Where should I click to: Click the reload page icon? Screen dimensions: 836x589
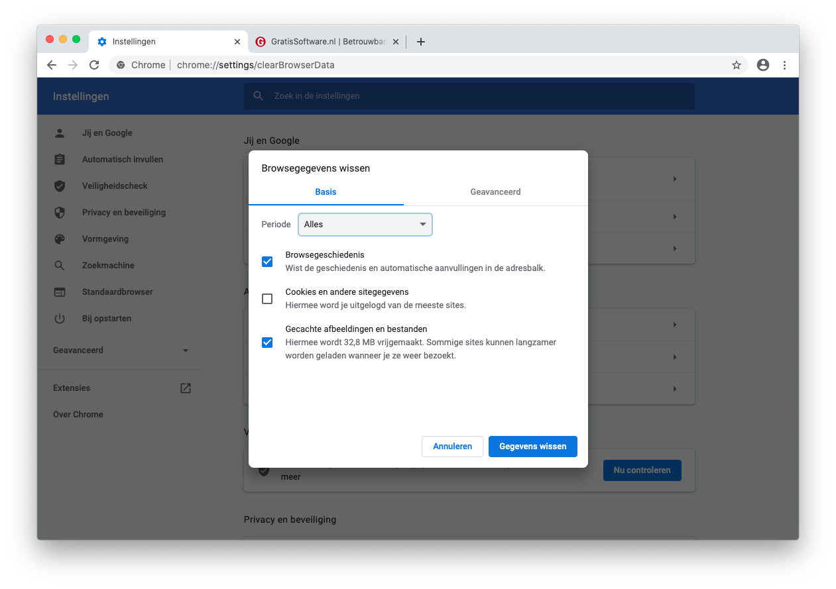coord(94,65)
